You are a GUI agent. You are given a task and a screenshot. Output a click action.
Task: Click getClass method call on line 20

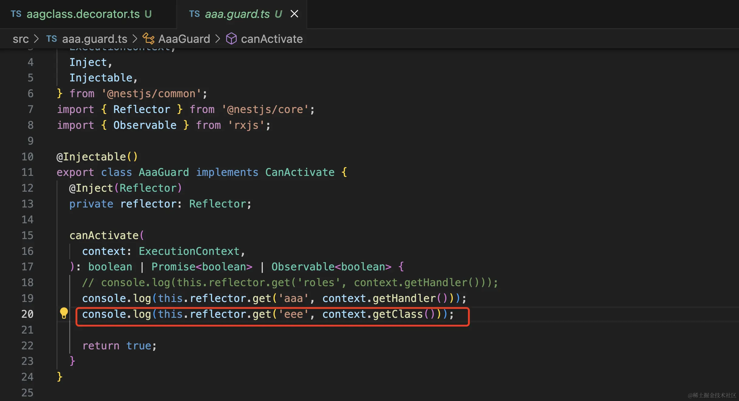coord(397,314)
